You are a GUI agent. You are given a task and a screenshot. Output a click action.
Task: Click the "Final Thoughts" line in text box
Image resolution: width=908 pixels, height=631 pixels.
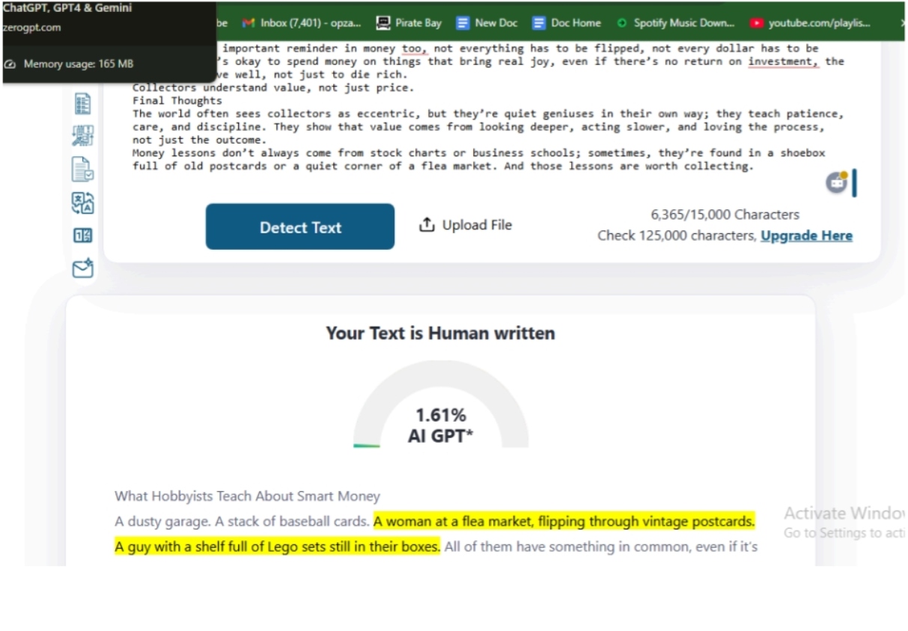click(177, 100)
